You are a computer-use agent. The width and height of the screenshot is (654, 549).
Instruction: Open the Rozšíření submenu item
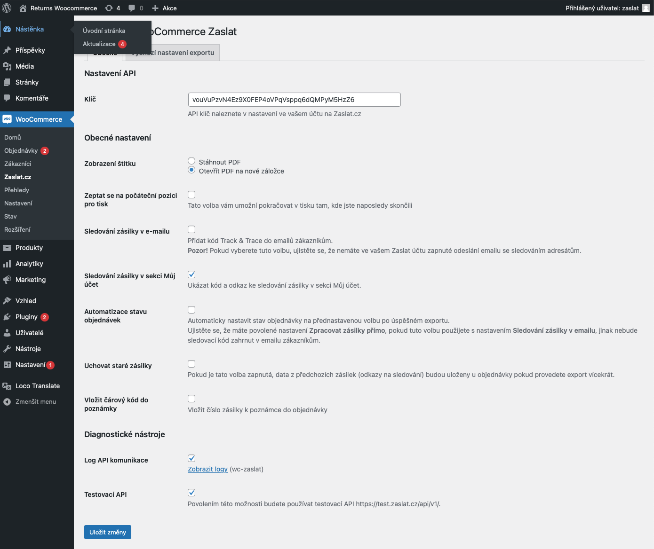[17, 230]
